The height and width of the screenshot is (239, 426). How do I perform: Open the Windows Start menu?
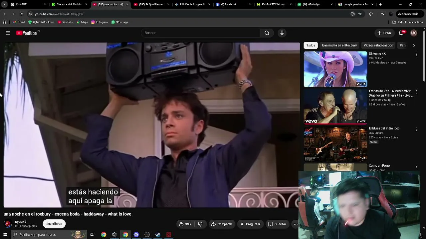coord(5,235)
